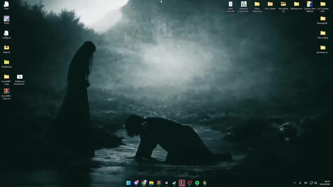Select the Len's Island folder

[270, 6]
